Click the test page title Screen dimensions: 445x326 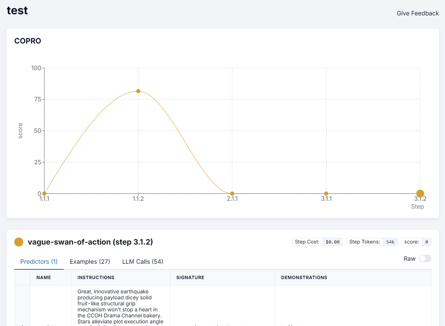pos(17,11)
